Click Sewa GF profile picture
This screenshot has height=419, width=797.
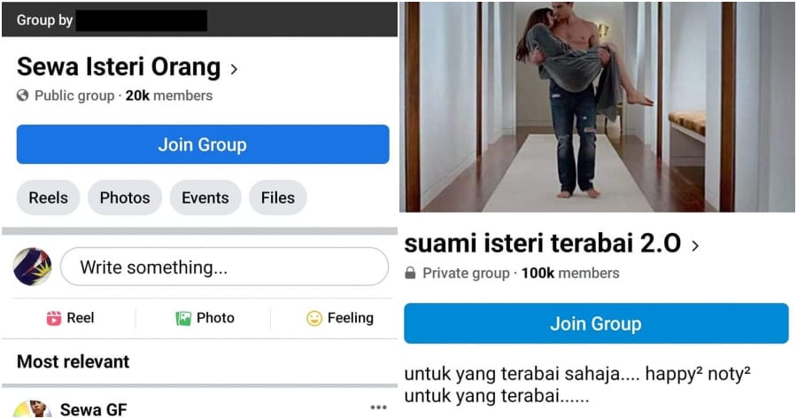pyautogui.click(x=32, y=409)
